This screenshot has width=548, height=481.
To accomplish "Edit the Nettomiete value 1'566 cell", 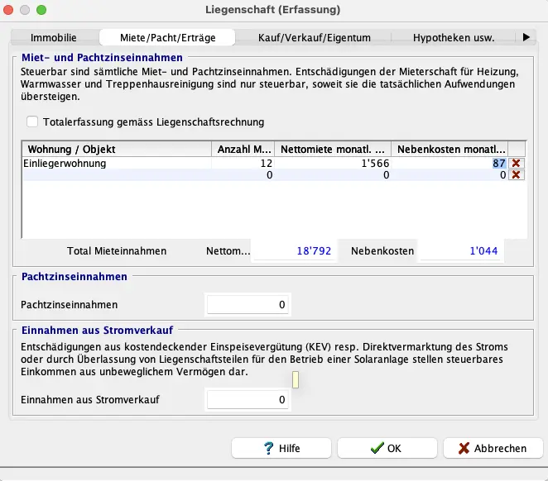I will click(x=333, y=164).
